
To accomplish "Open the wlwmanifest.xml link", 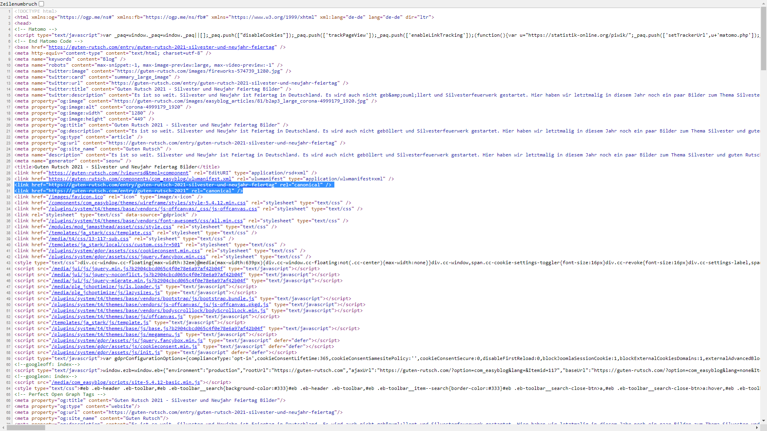I will click(140, 179).
